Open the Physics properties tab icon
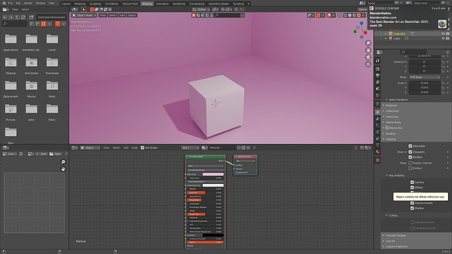Viewport: 452px width, 254px height. coord(377,132)
